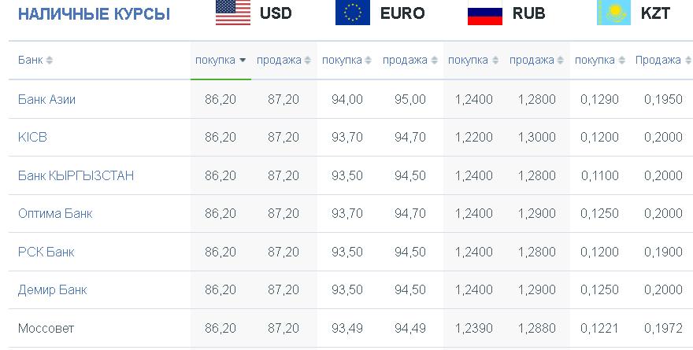Viewport: 693px width, 350px height.
Task: Open the KICB bank link
Action: [x=32, y=138]
